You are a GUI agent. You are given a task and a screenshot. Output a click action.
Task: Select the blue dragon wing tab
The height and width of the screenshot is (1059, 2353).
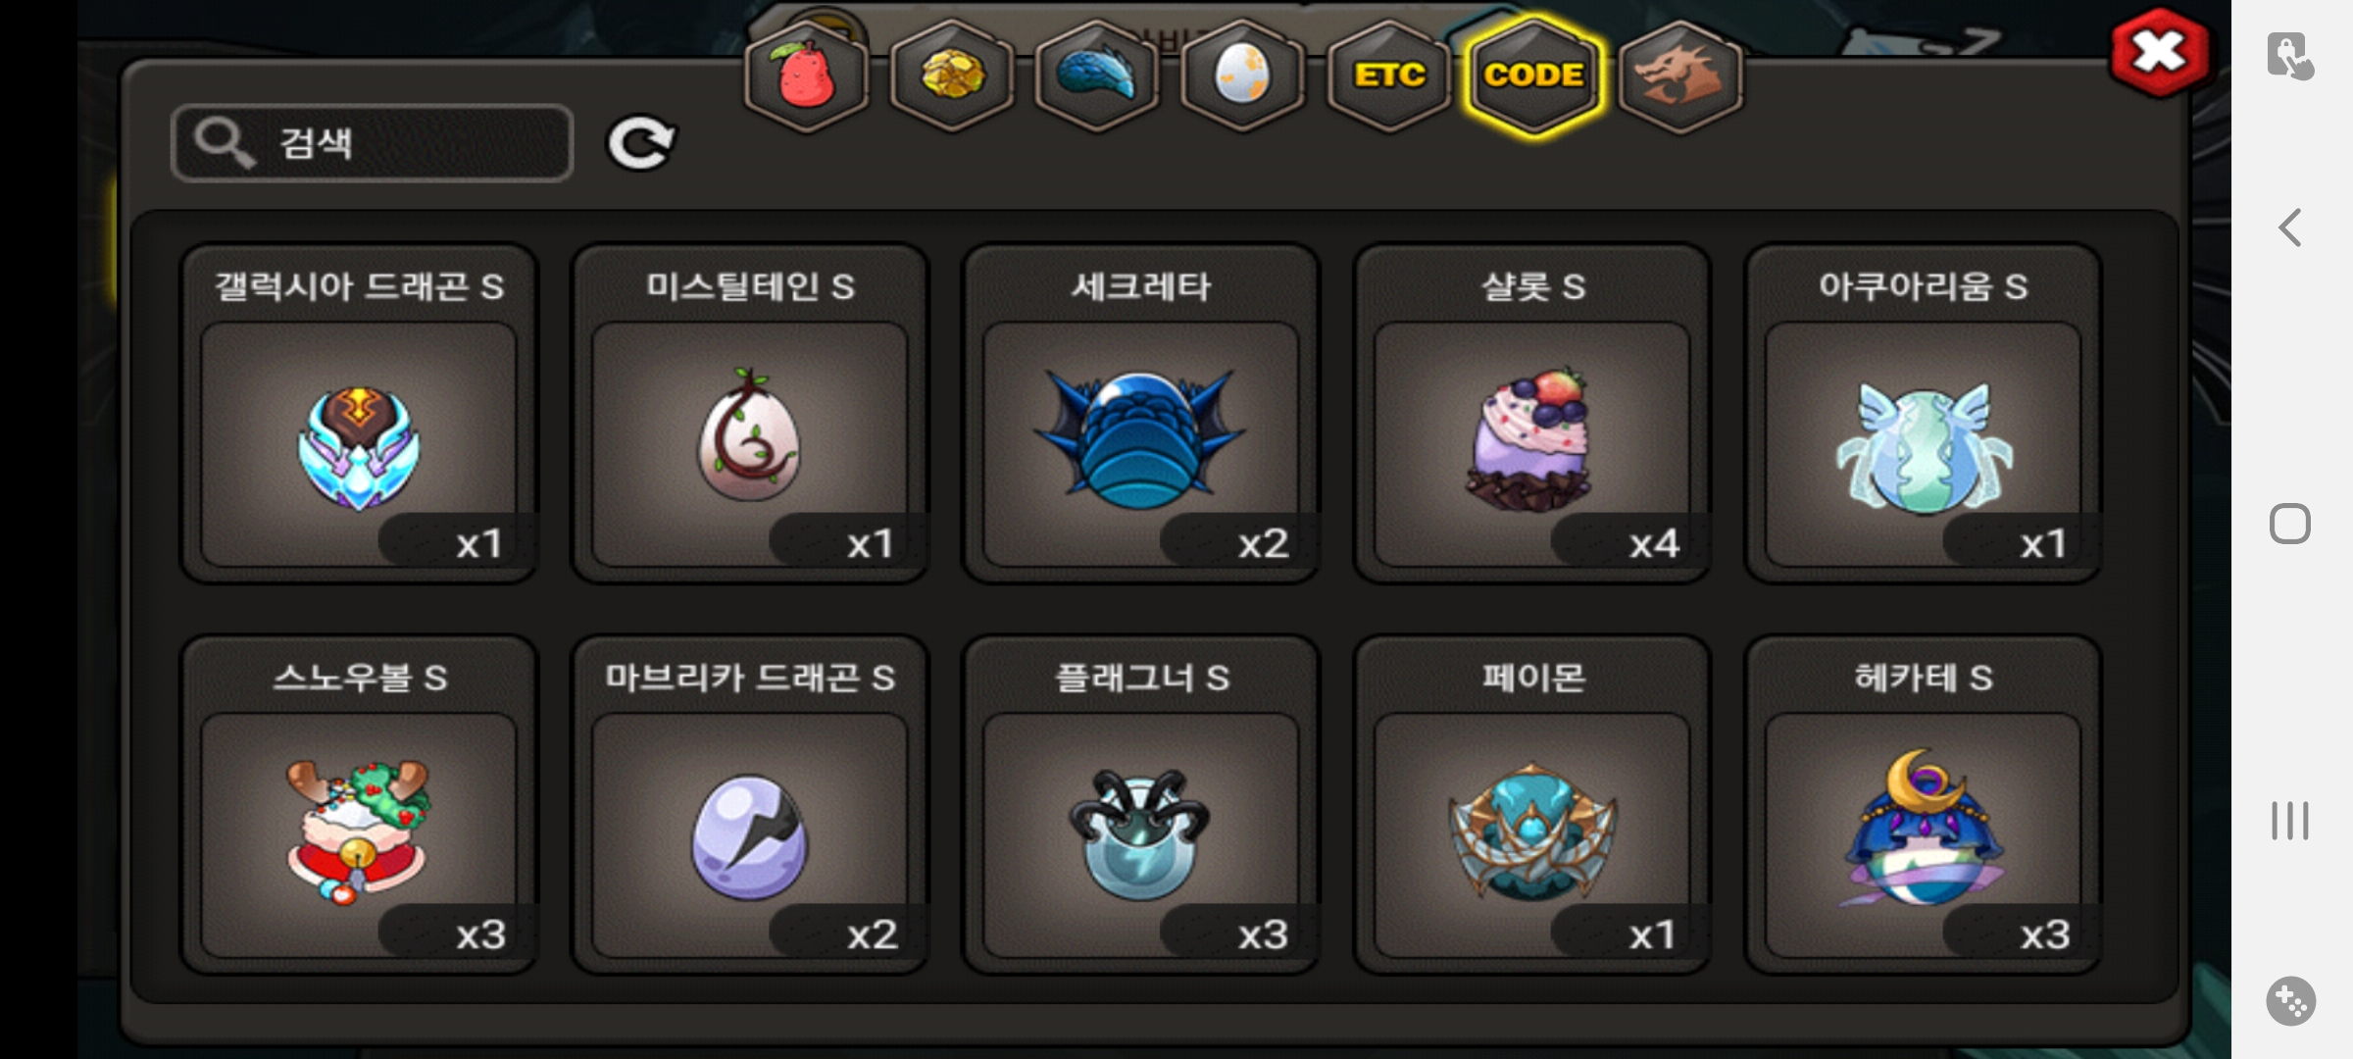(1097, 76)
